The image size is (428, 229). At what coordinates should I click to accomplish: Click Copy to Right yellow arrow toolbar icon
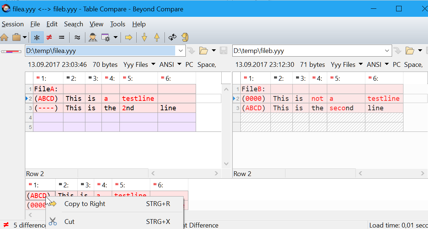click(x=129, y=37)
